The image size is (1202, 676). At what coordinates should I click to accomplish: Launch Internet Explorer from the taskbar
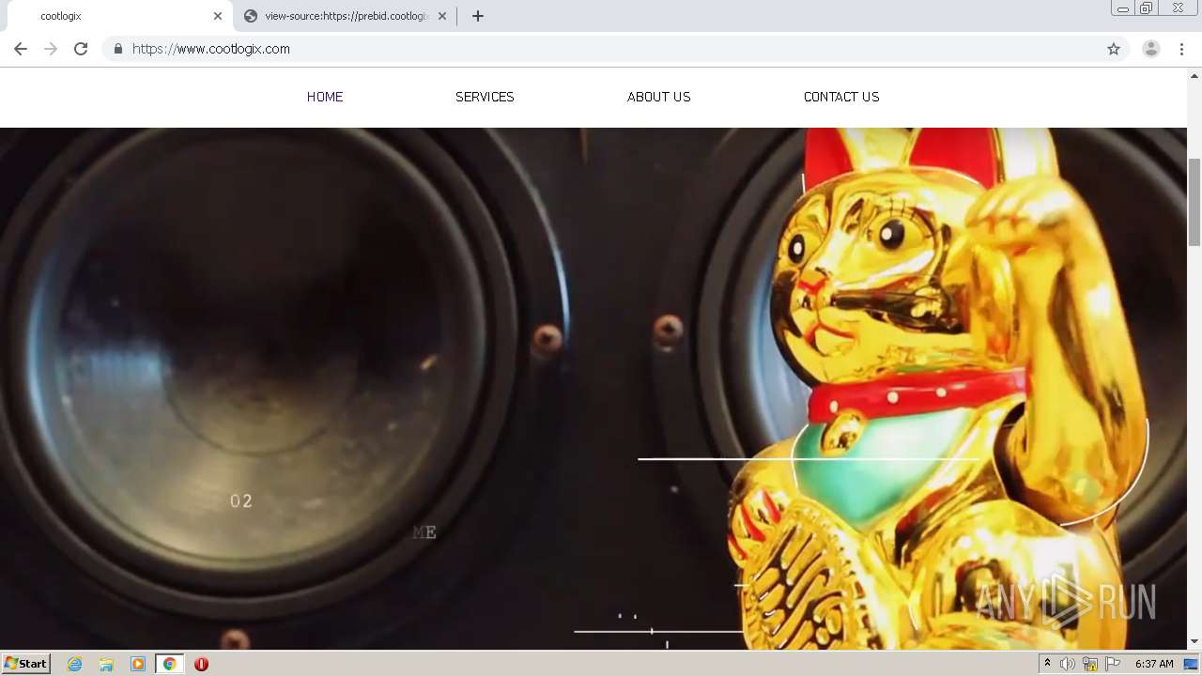pos(75,664)
